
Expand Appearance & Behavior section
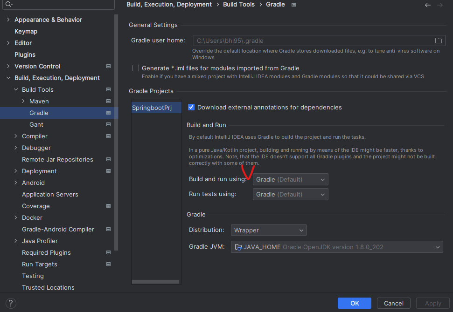tap(8, 20)
